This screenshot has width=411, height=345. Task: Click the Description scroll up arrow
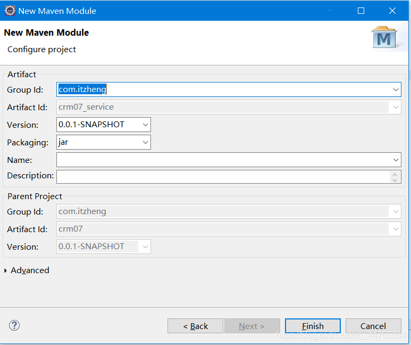coord(395,174)
